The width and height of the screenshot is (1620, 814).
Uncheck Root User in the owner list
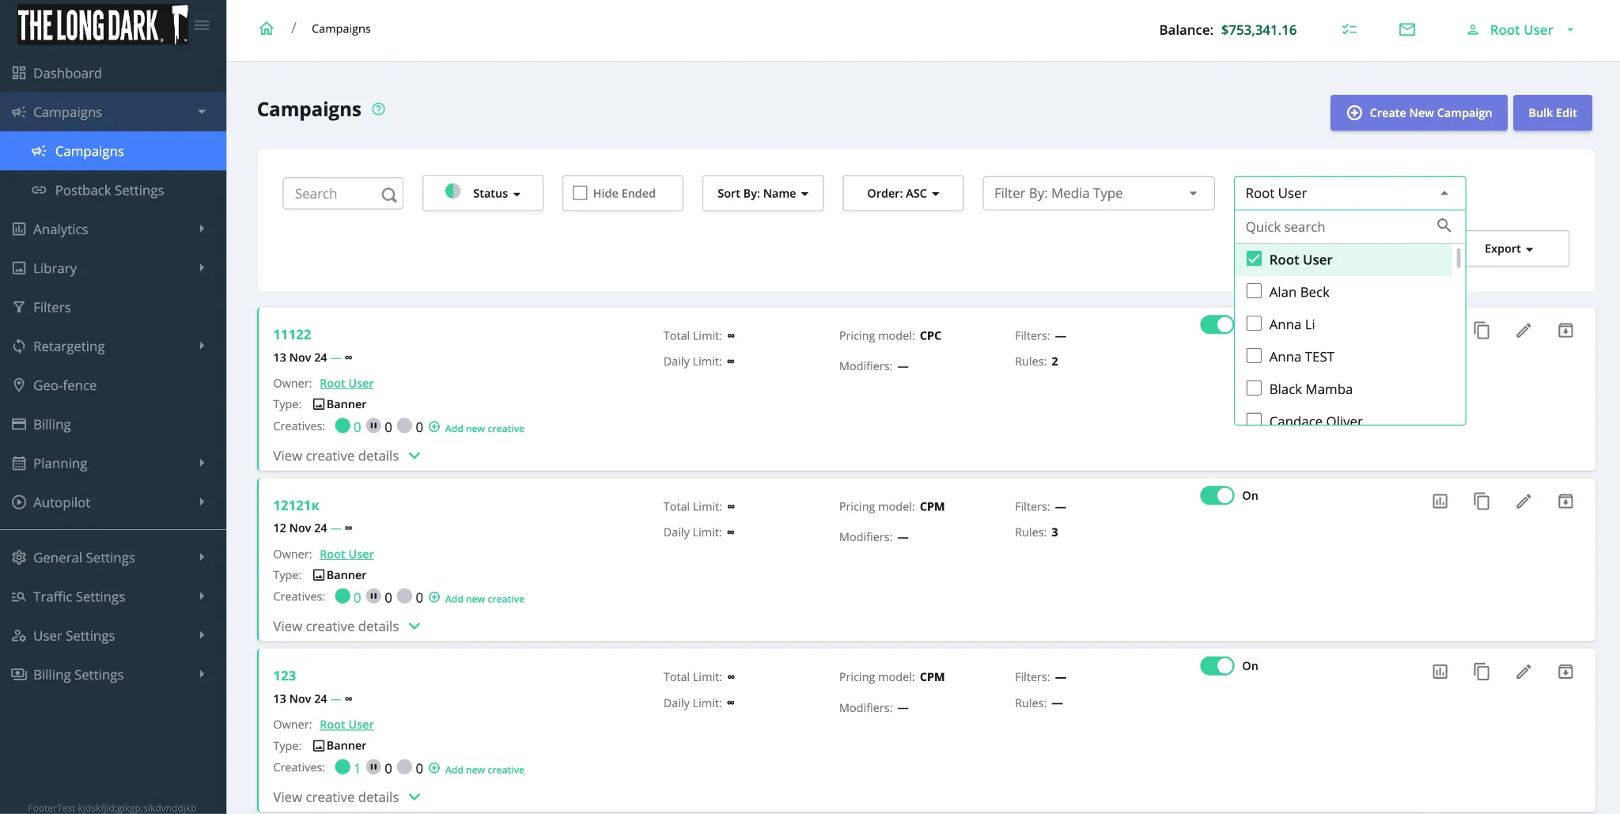coord(1254,259)
